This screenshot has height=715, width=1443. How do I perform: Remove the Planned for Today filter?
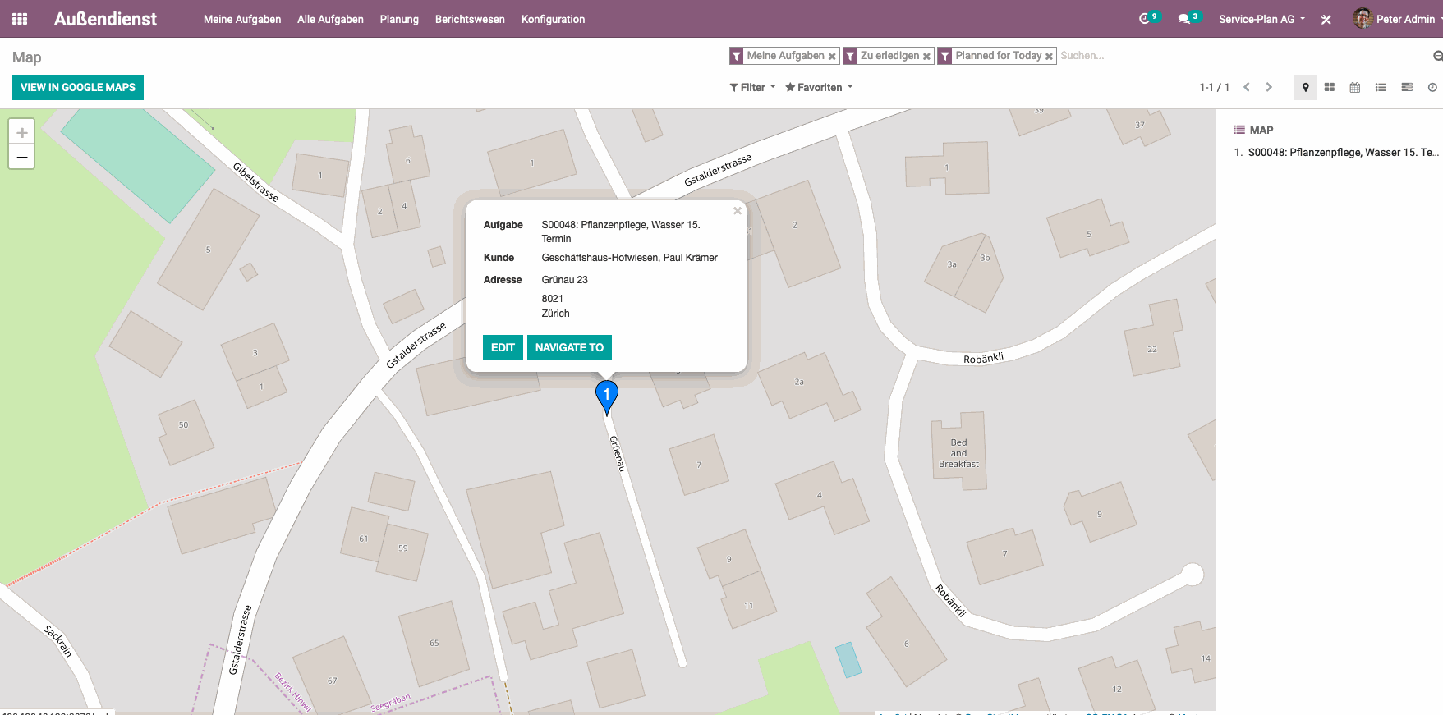[1049, 56]
